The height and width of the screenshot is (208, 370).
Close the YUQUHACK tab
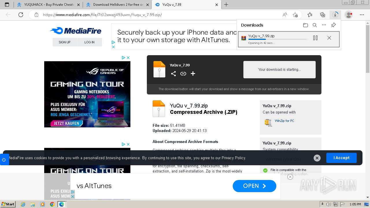79,5
